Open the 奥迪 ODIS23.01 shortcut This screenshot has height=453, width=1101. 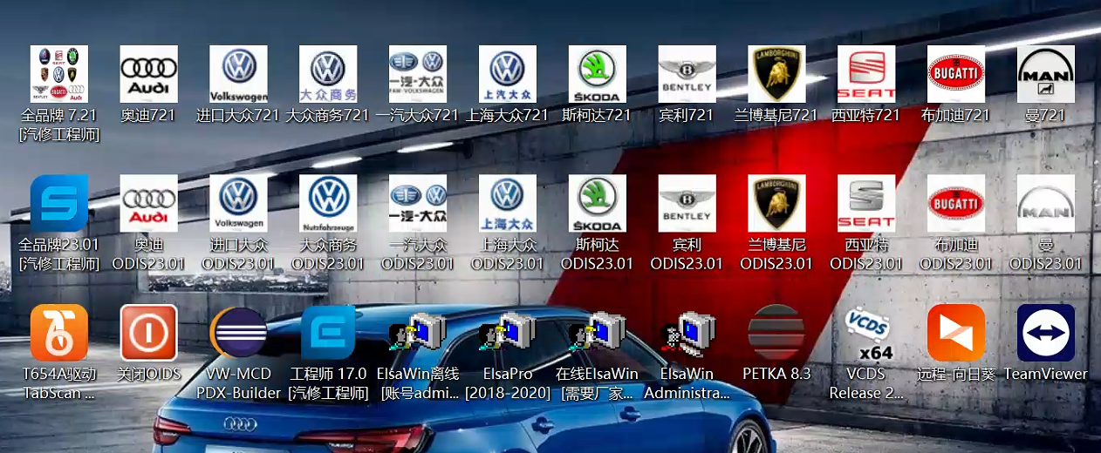pyautogui.click(x=148, y=204)
